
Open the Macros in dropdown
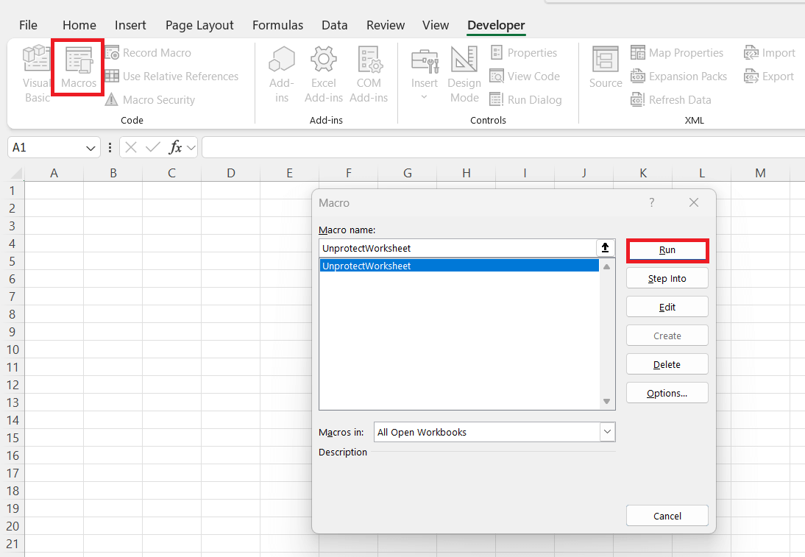(606, 432)
